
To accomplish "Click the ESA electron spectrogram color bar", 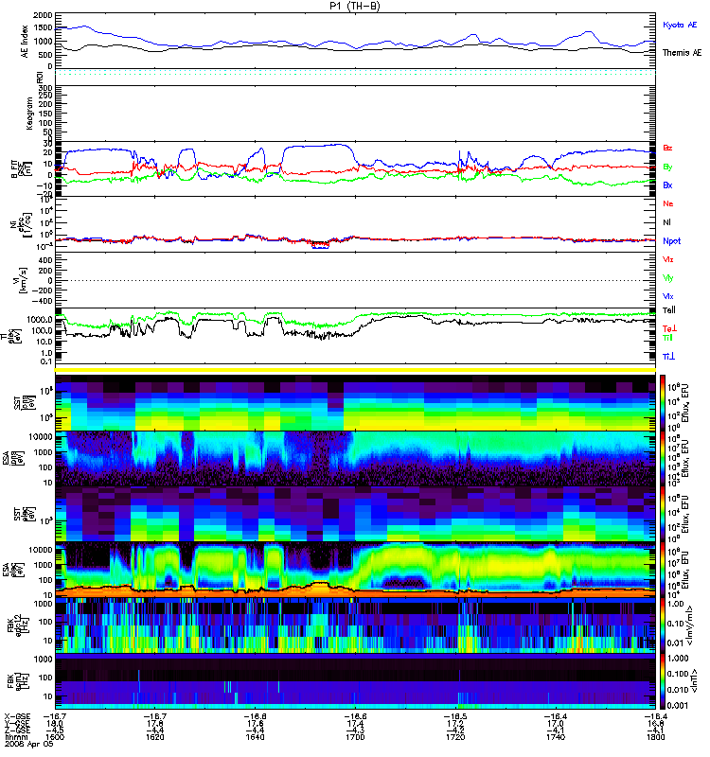I will click(663, 571).
